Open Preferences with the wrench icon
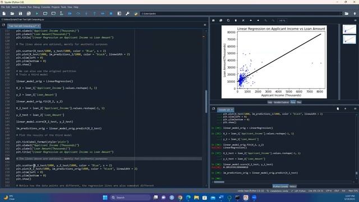The height and width of the screenshot is (202, 359). [x=127, y=13]
